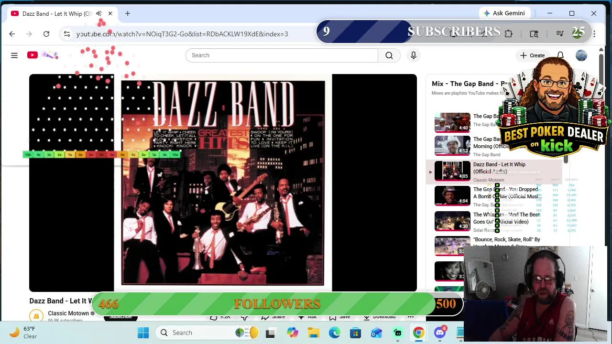The image size is (612, 344).
Task: Reload the page with refresh icon
Action: click(x=46, y=34)
